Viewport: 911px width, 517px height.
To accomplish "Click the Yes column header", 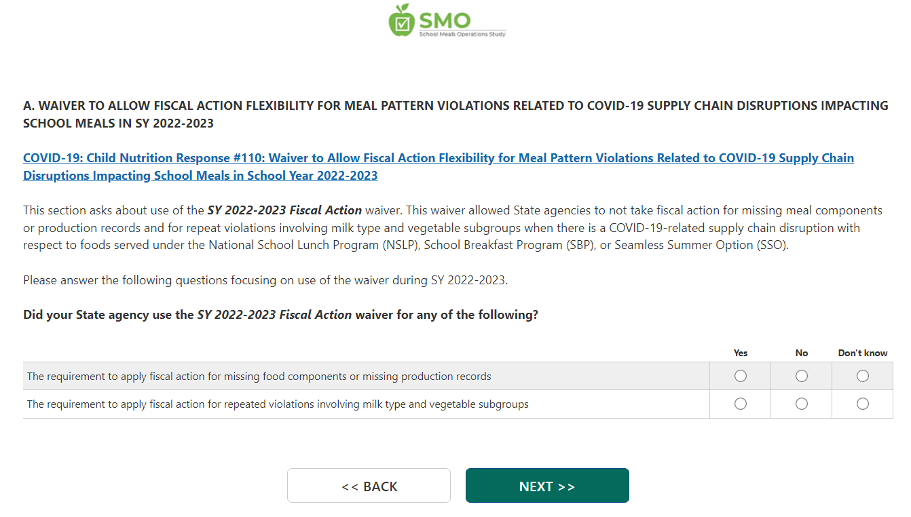I will 741,353.
